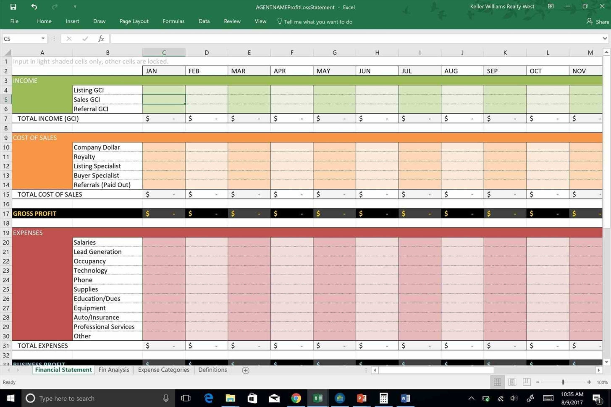Launch PowerPoint from the taskbar
This screenshot has height=407, width=611.
point(362,398)
